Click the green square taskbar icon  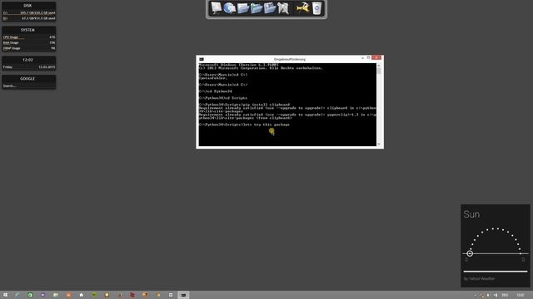tap(30, 295)
